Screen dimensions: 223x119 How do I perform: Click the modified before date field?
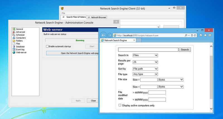[x=157, y=100]
